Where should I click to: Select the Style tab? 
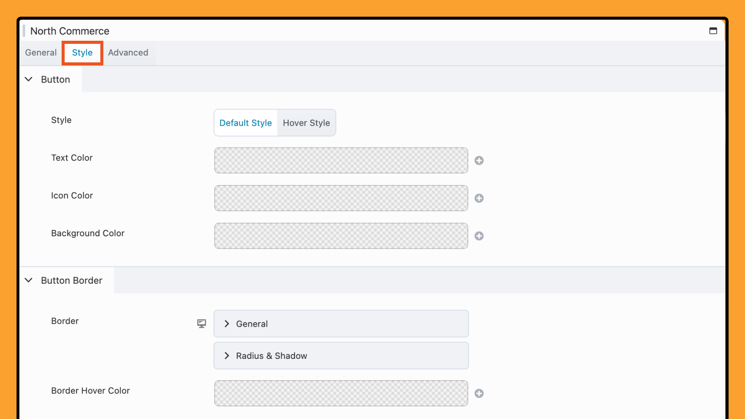coord(82,53)
